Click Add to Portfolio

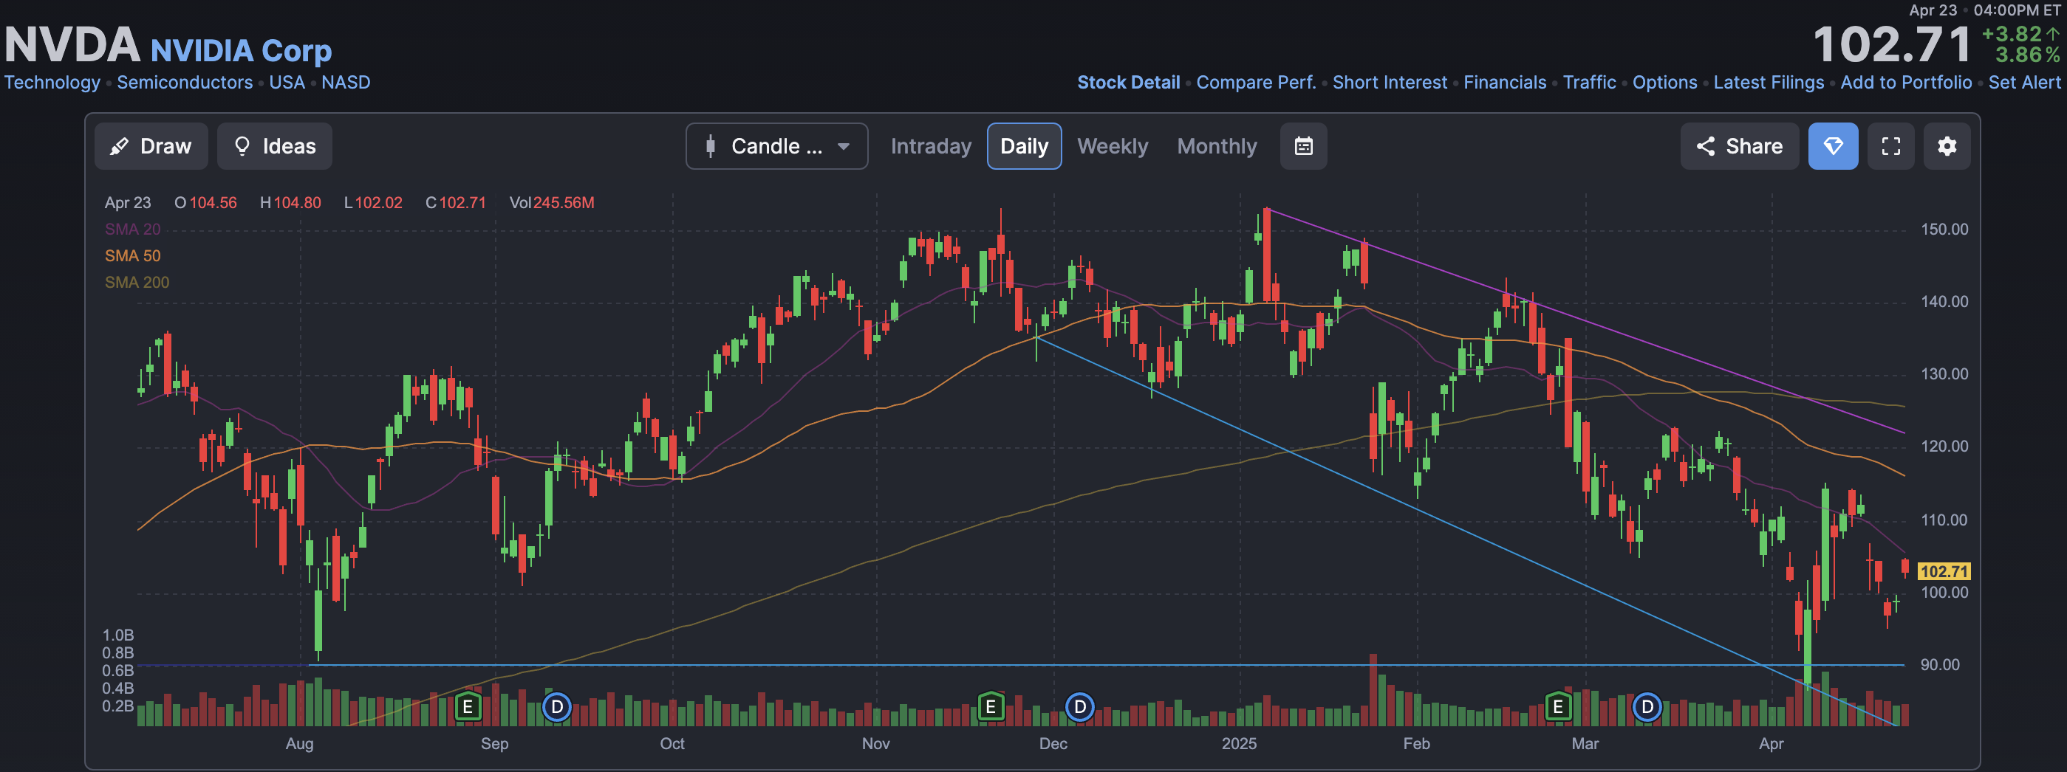click(x=1906, y=83)
